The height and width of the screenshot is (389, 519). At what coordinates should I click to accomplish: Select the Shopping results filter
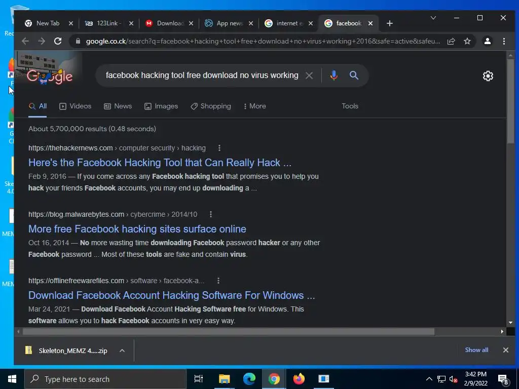coord(211,106)
